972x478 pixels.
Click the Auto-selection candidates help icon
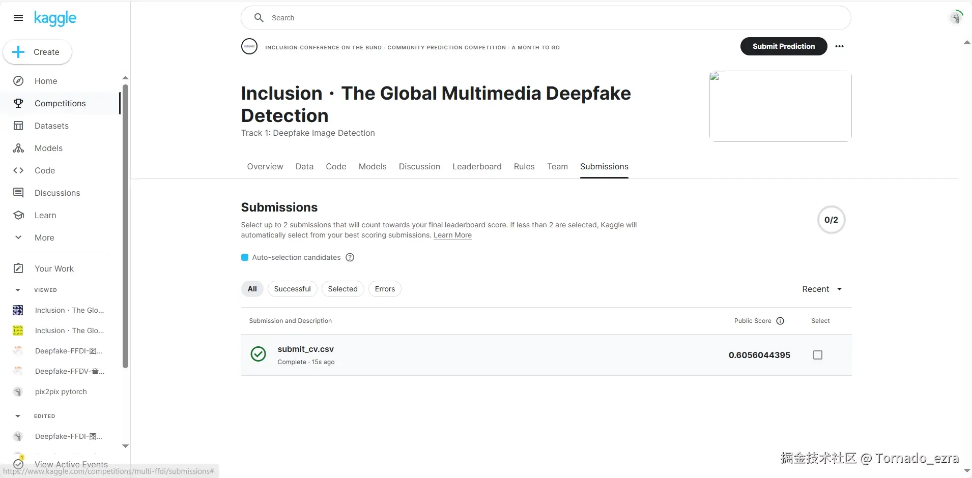click(x=350, y=257)
